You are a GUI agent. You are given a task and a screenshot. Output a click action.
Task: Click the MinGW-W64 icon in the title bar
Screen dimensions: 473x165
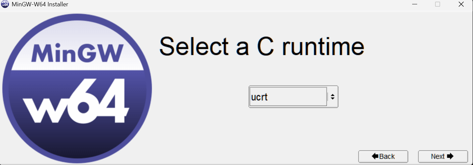[5, 5]
